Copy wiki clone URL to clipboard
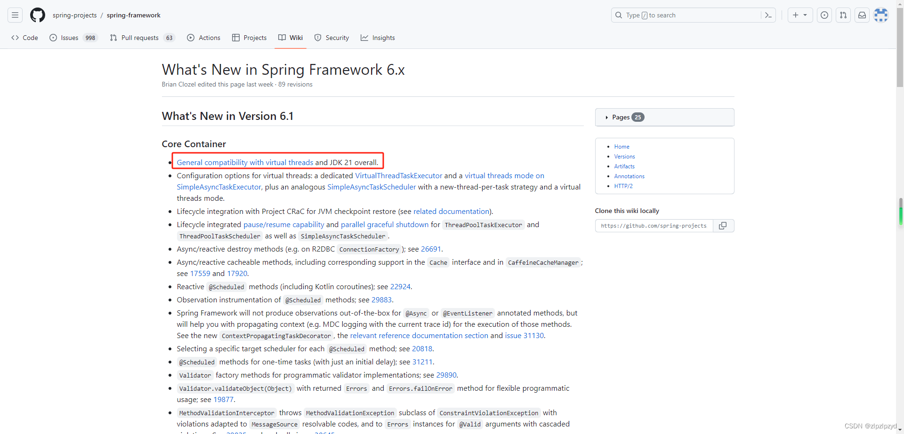 click(x=723, y=226)
